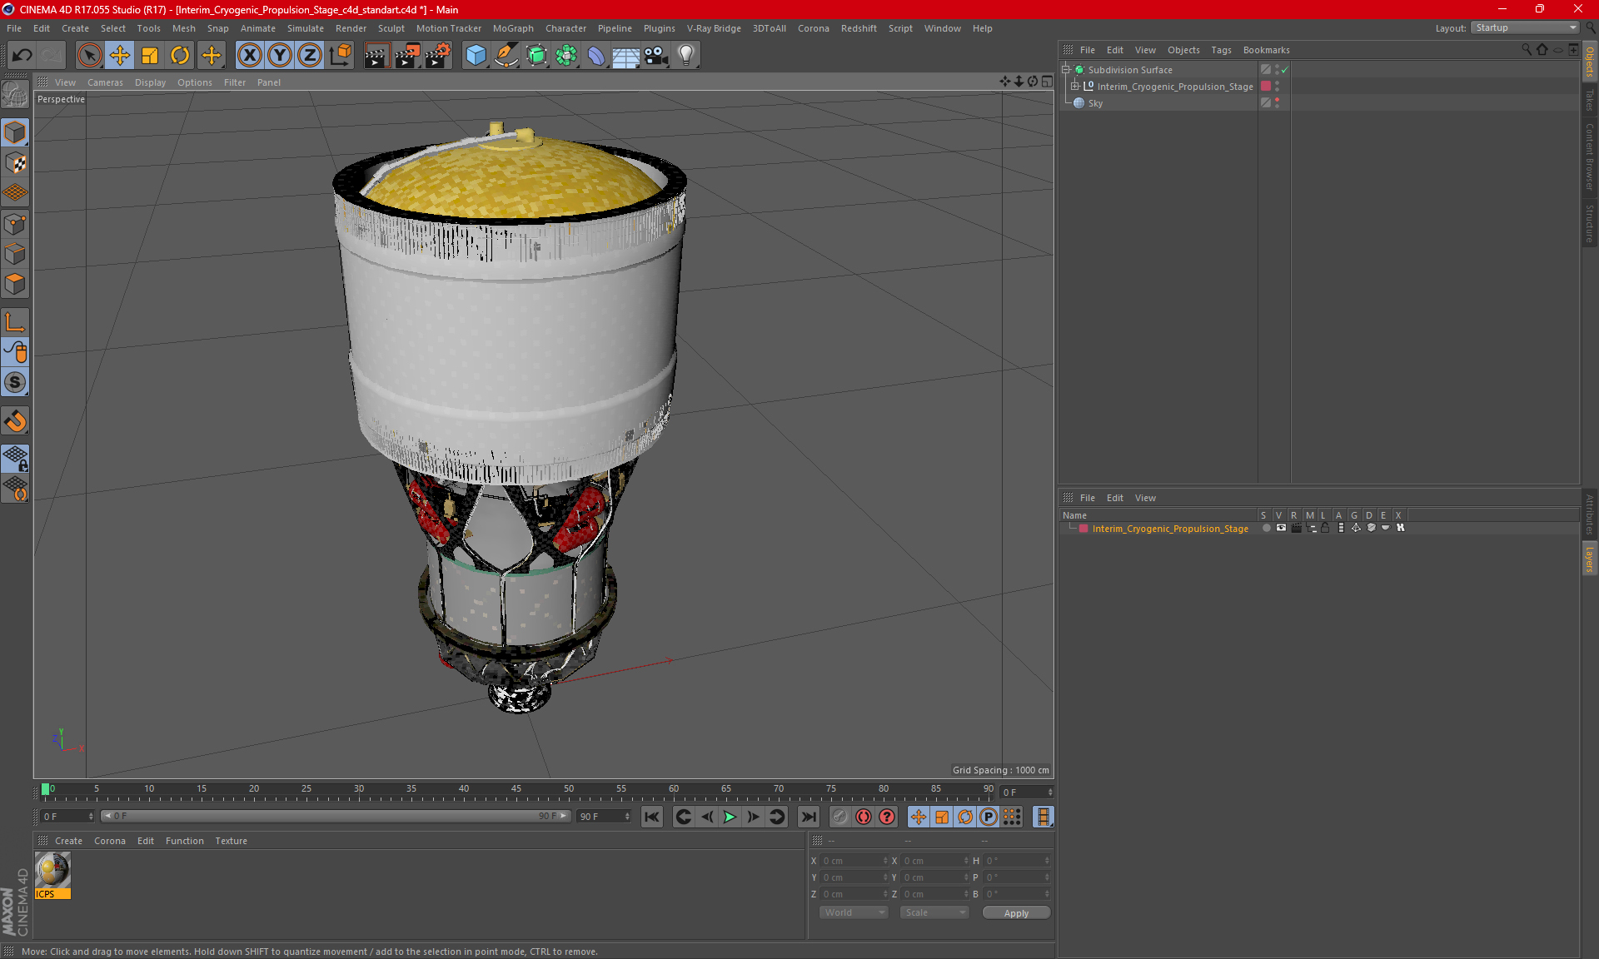Image resolution: width=1599 pixels, height=959 pixels.
Task: Toggle layer visibility for Interim_Cryogenic_Propulsion_Stage layer
Action: 1281,528
